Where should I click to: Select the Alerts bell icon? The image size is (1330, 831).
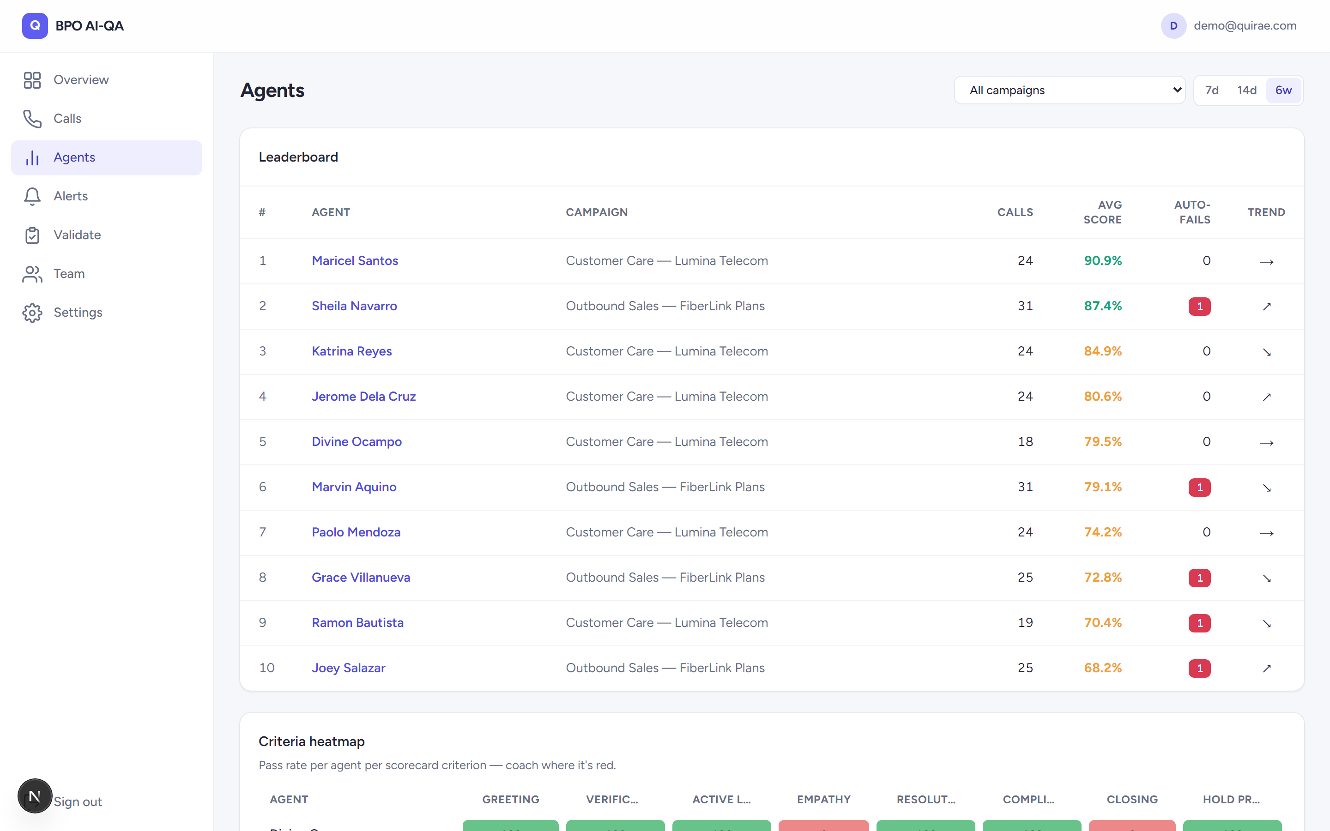(x=32, y=196)
